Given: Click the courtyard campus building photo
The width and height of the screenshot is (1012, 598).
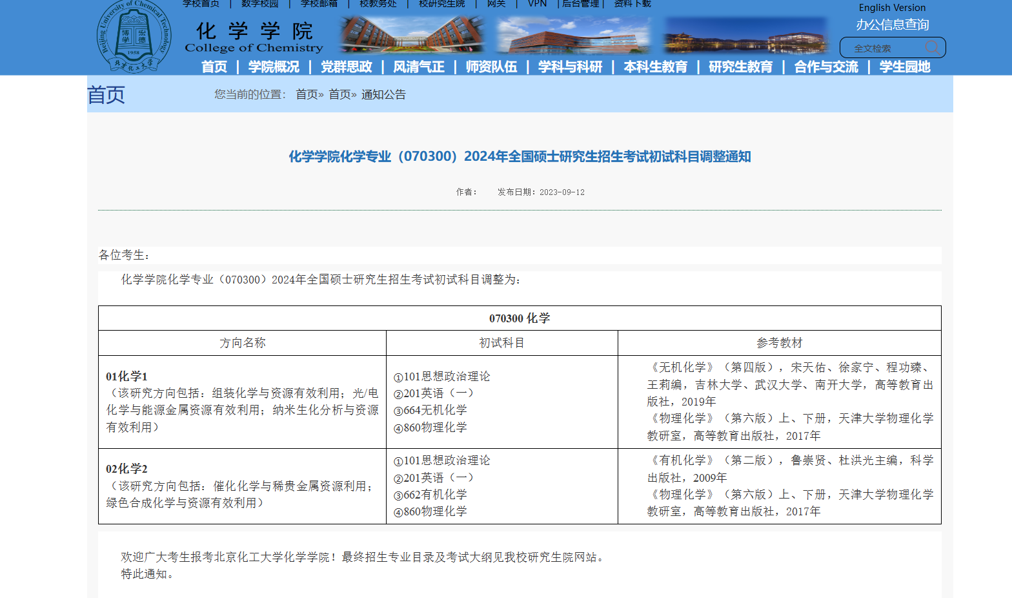Looking at the screenshot, I should point(412,34).
